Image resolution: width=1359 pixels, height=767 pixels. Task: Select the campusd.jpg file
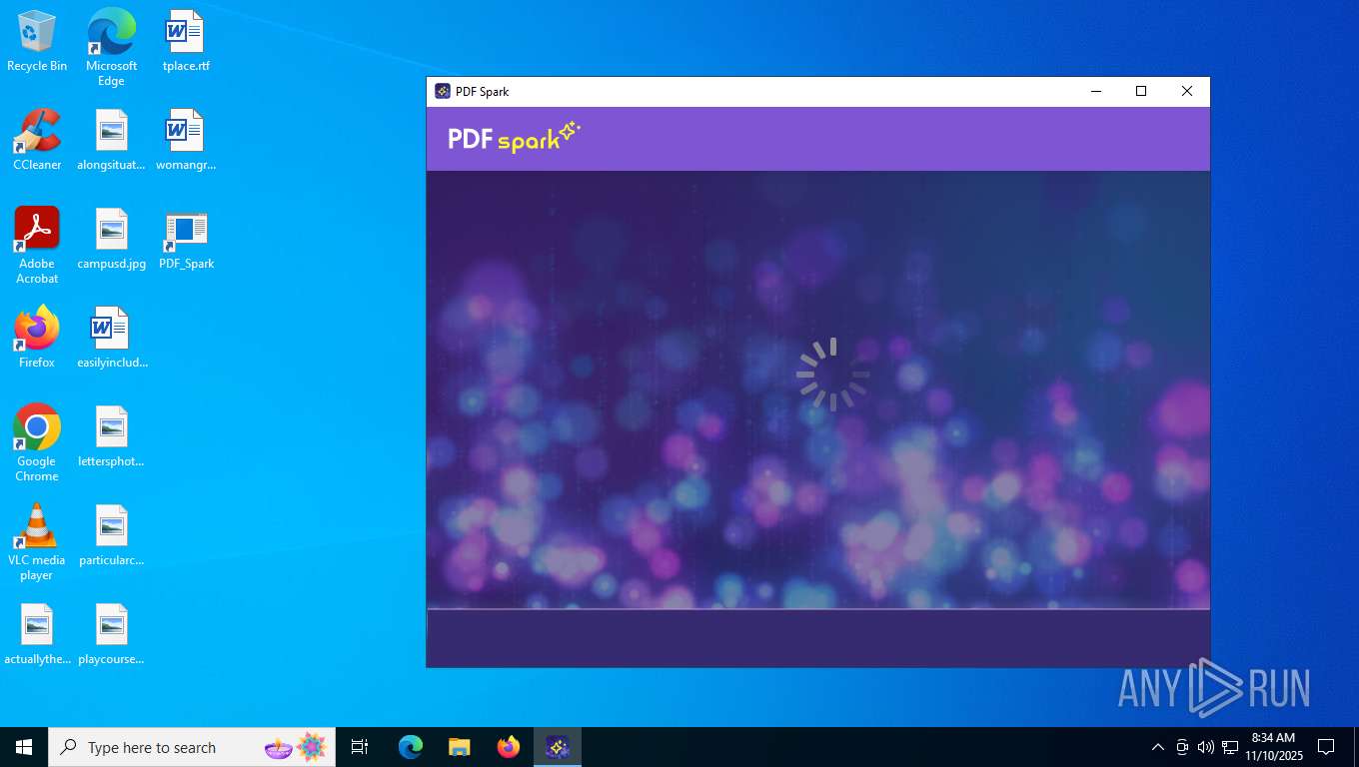coord(111,239)
